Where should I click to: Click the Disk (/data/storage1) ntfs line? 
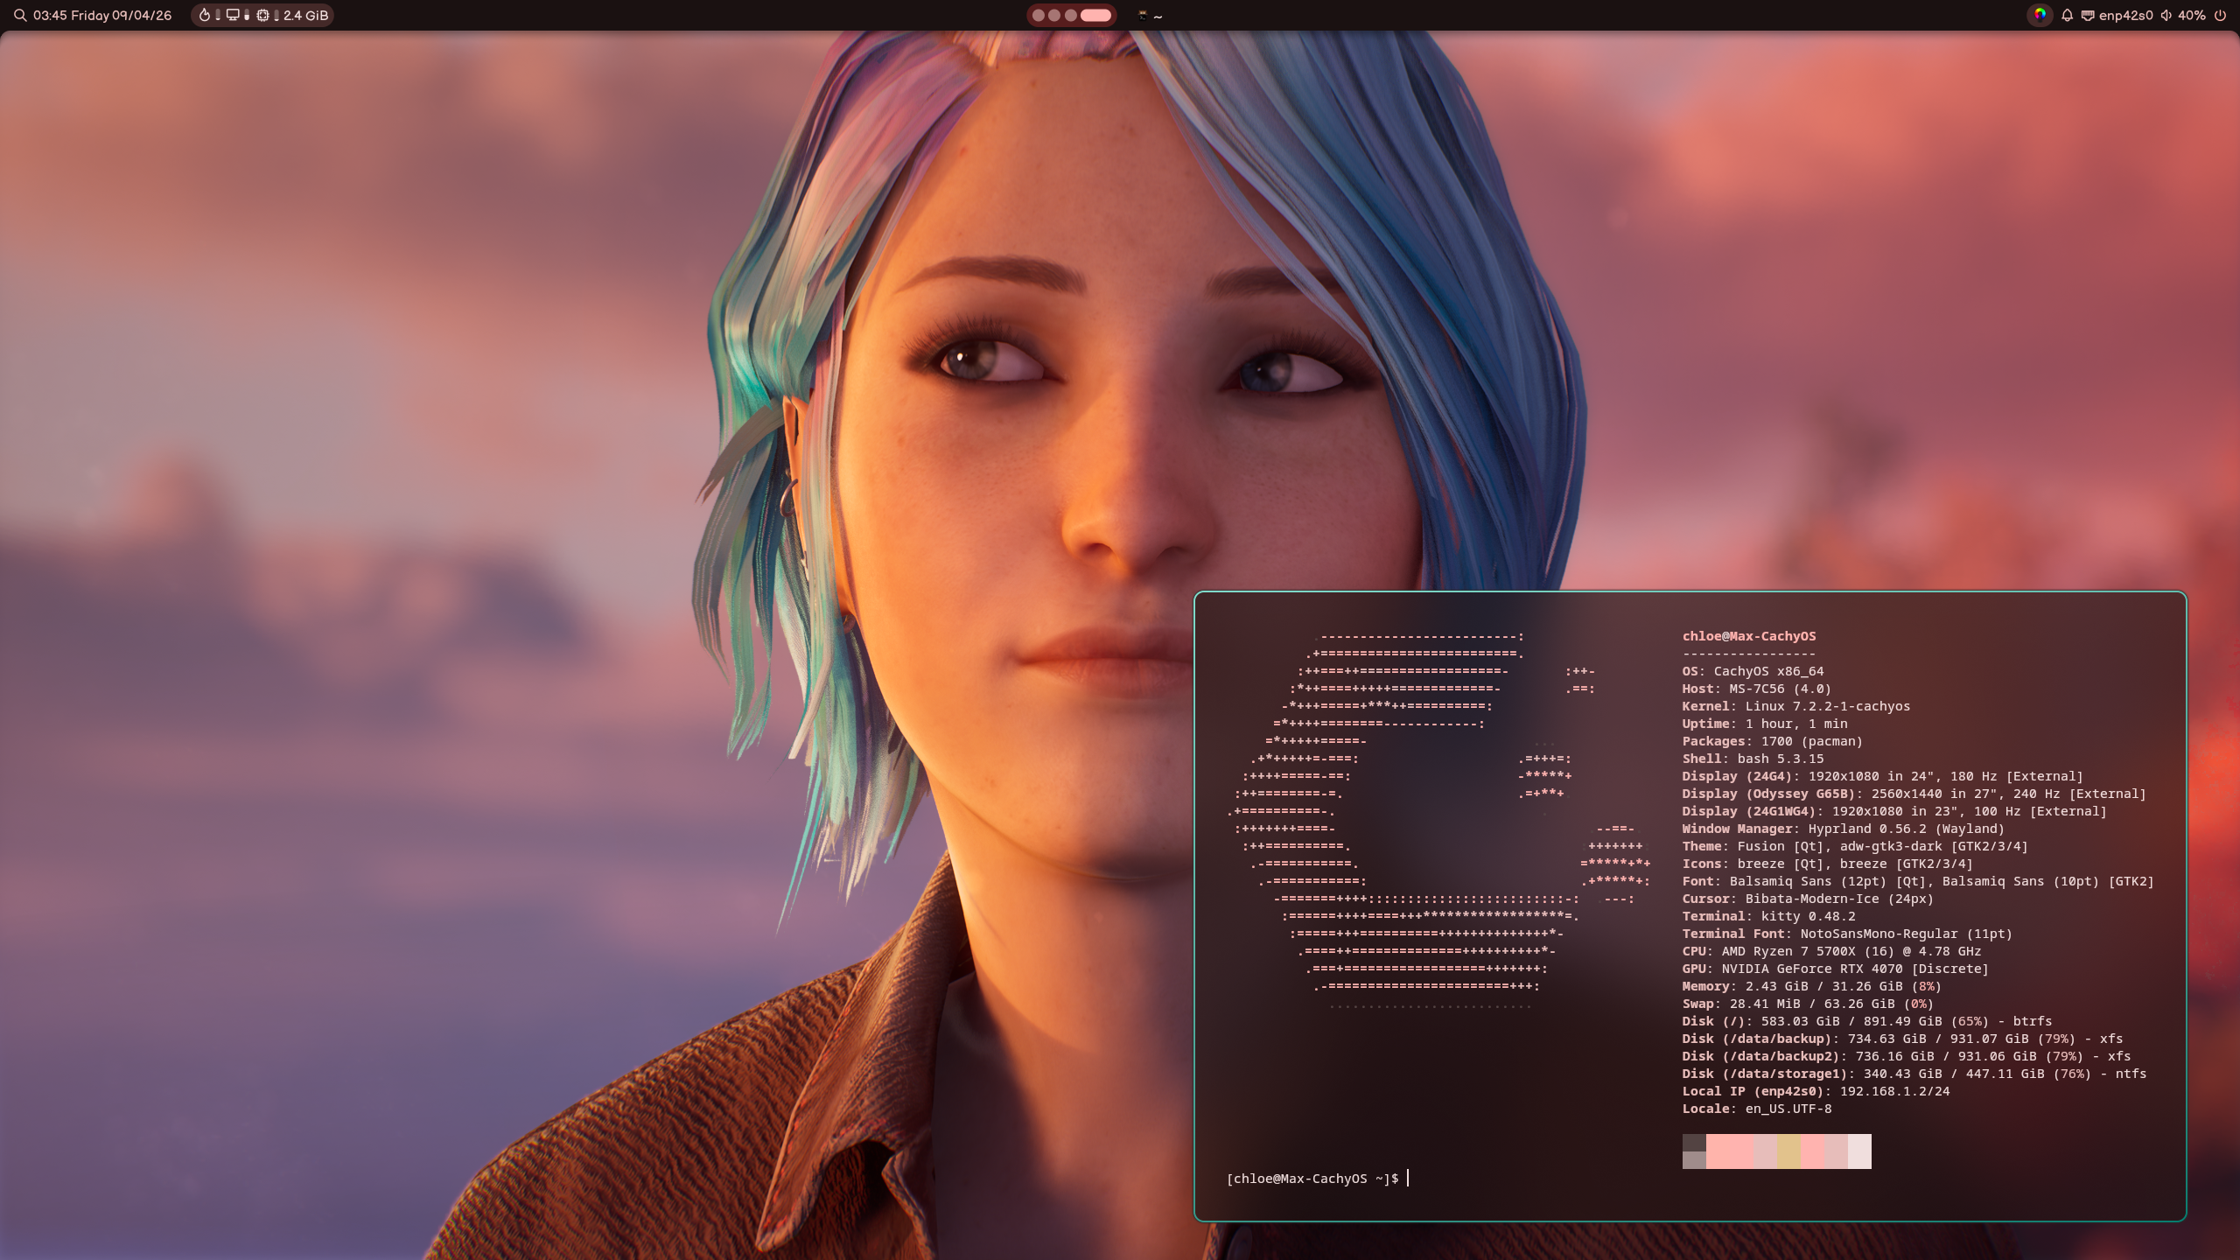(1914, 1074)
